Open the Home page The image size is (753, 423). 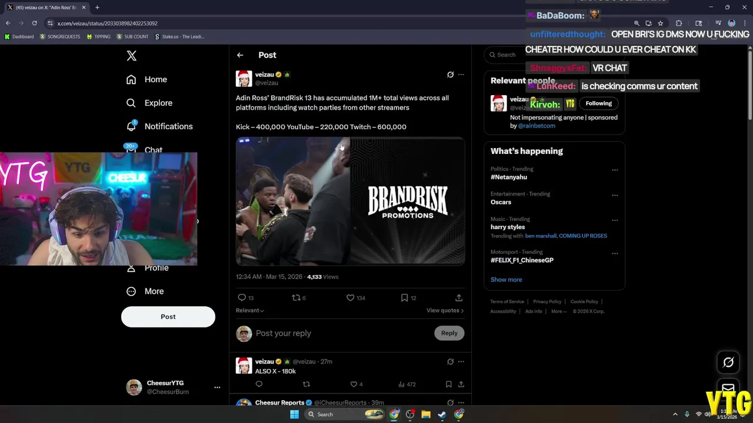pyautogui.click(x=147, y=79)
